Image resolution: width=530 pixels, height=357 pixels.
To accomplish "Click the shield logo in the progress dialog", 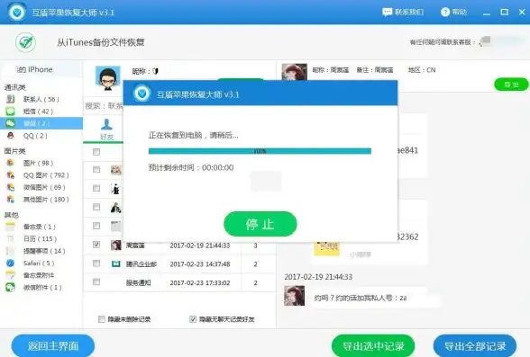I will click(142, 94).
